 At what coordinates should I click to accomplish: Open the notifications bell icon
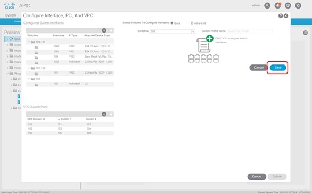tap(277, 5)
